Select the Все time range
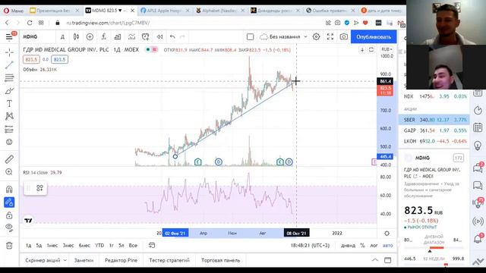Viewport: 486px width, 273px height. coord(133,246)
